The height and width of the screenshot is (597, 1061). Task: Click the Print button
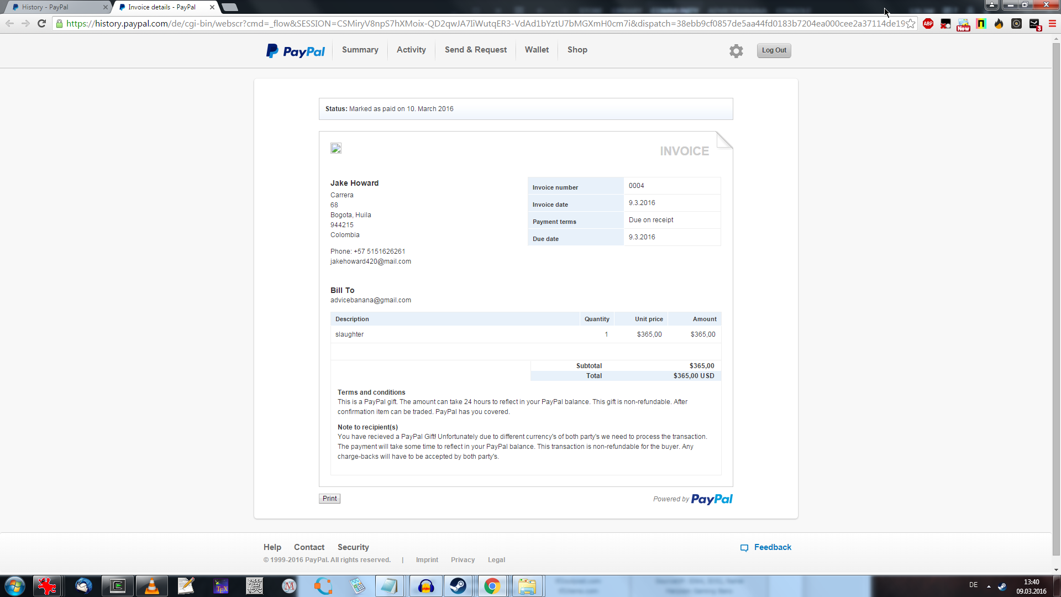click(x=329, y=499)
